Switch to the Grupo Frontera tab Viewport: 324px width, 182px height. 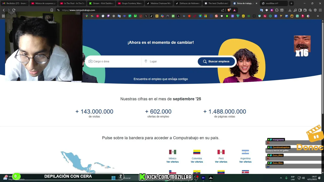(x=130, y=3)
